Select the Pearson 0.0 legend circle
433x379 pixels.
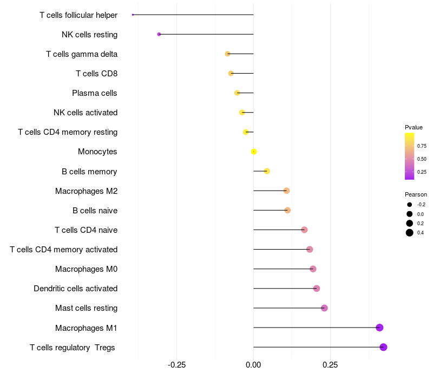pos(410,214)
